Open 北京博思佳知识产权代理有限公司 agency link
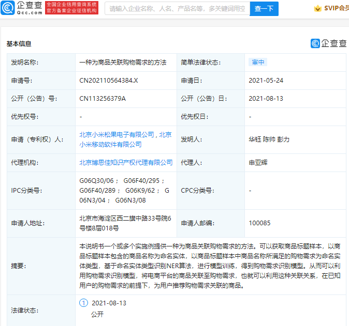Viewport: 349px width, 326px height. point(126,163)
